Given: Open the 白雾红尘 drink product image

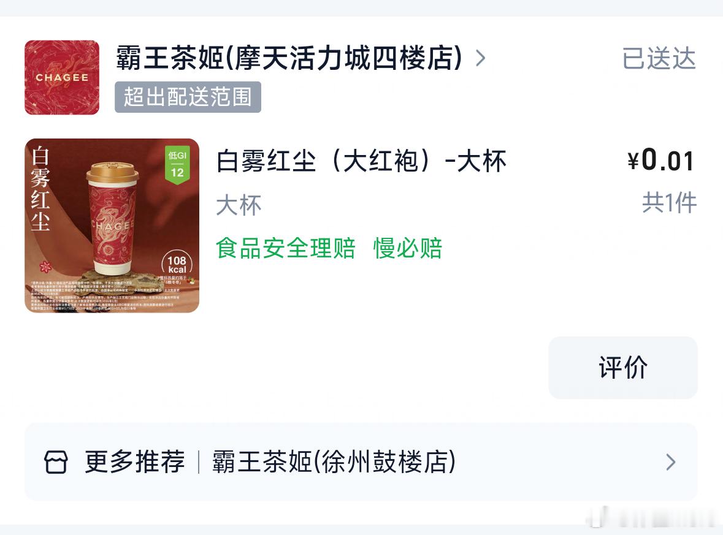Looking at the screenshot, I should coord(112,226).
